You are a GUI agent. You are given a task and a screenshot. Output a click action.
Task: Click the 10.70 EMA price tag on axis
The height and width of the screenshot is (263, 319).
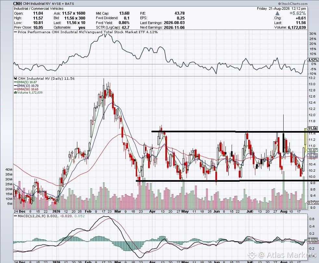[313, 155]
